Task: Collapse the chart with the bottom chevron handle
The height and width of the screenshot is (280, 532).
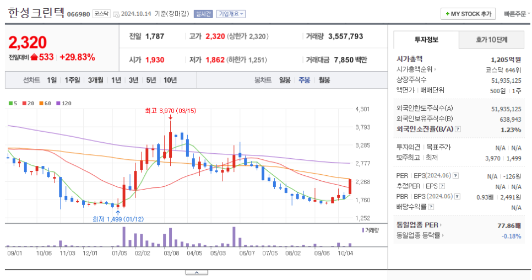Action: (x=197, y=272)
